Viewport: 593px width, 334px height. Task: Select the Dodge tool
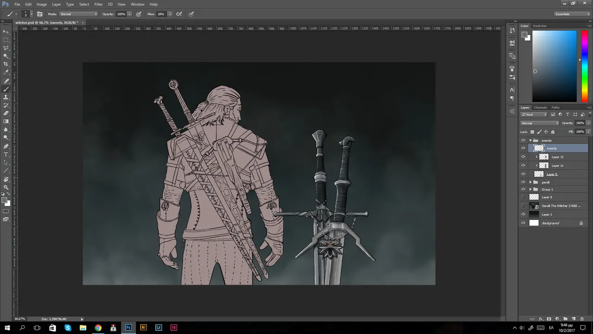6,137
